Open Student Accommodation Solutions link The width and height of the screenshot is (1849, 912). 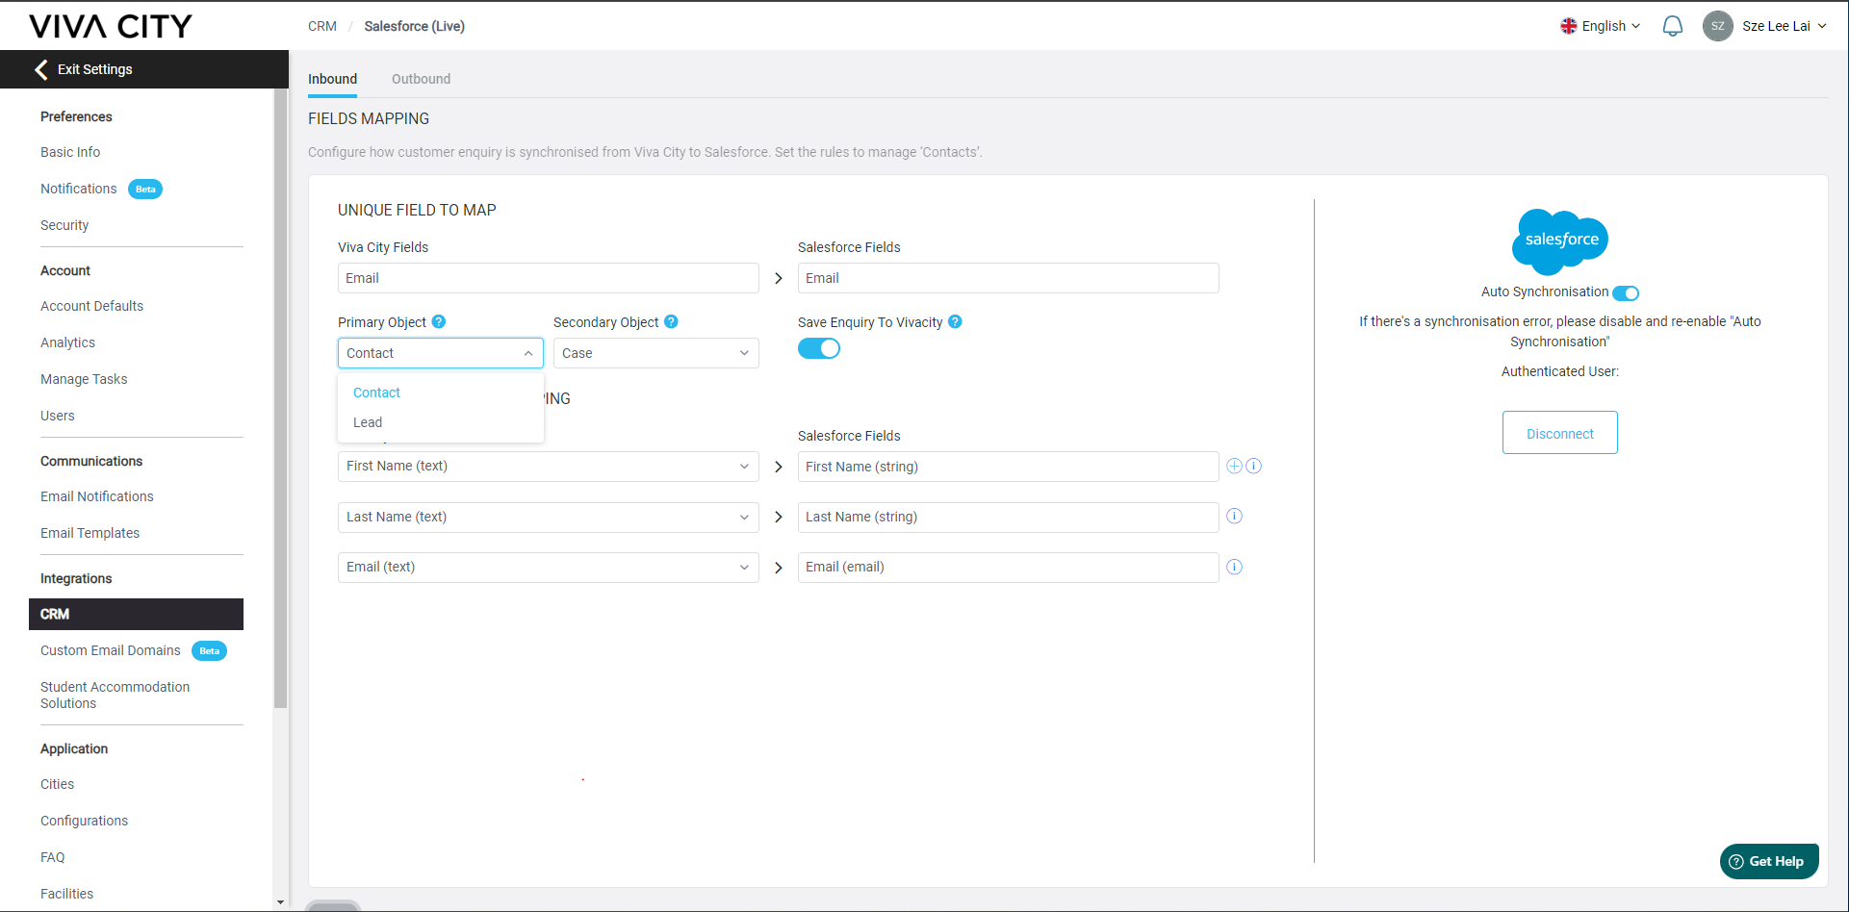pos(115,695)
